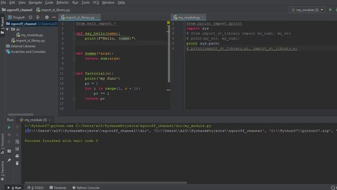Open the Window menu
This screenshot has width=337, height=190.
click(x=108, y=3)
